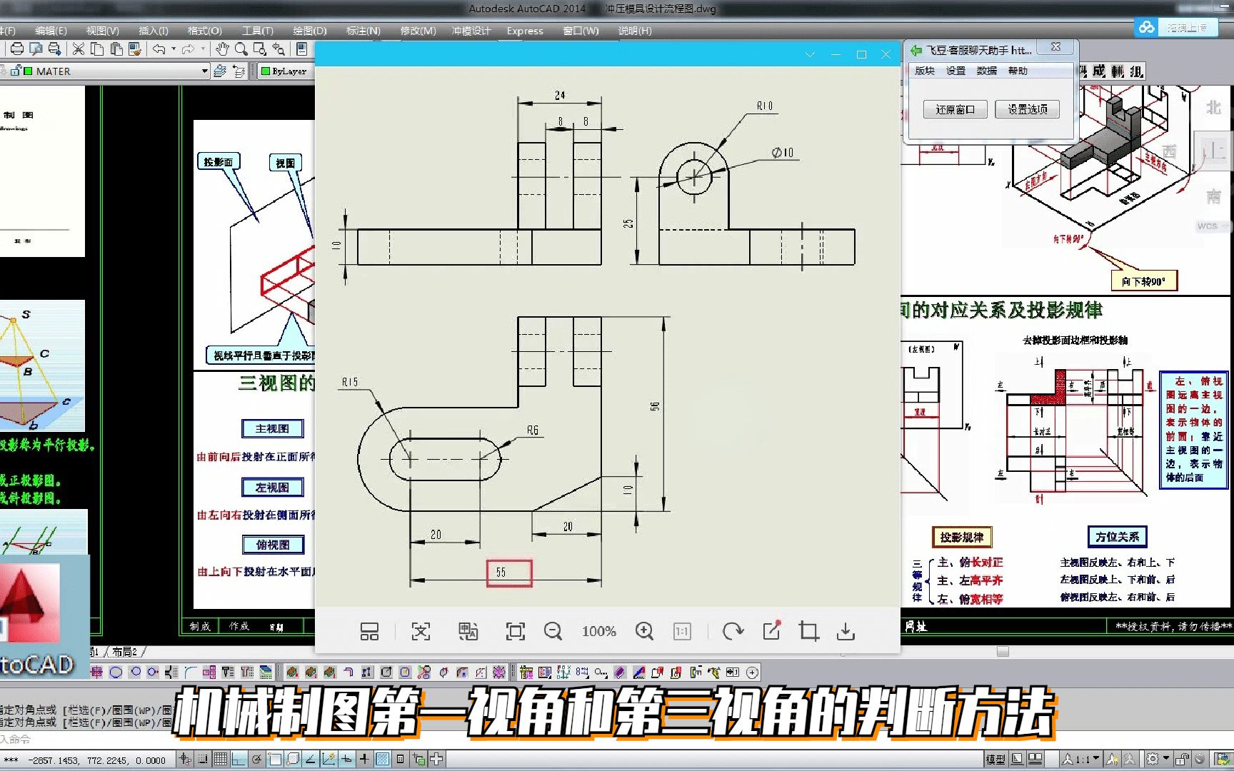Click the green ByLayer color swatch

(x=266, y=71)
